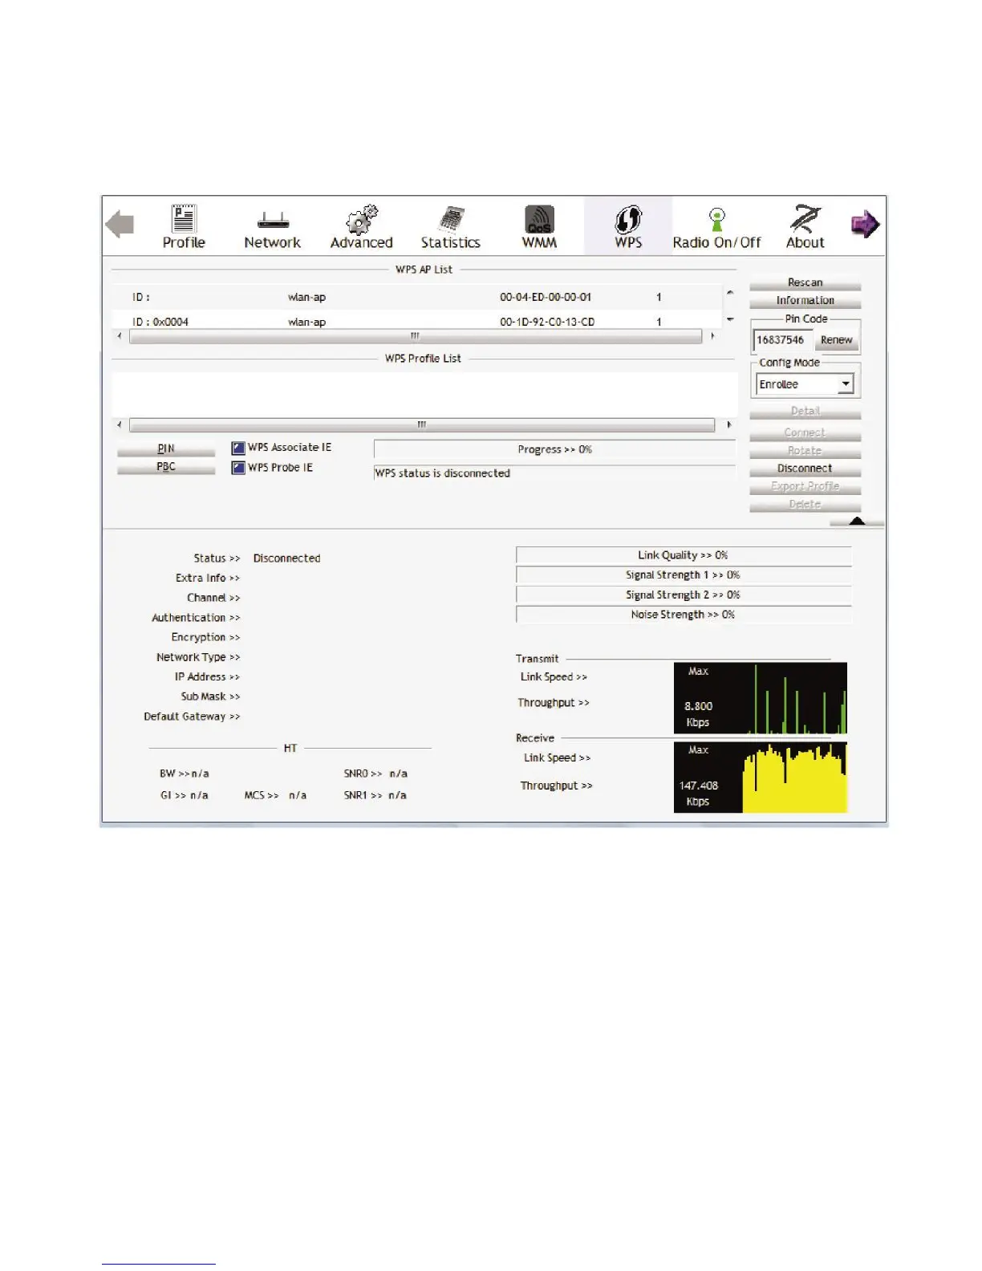Viewport: 982px width, 1271px height.
Task: Click the WPS Profile List horizontal scrollbar
Action: coord(421,424)
